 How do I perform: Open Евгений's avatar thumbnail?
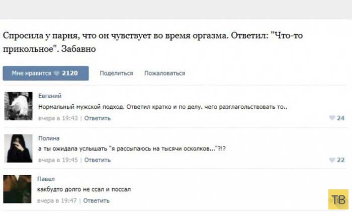point(19,106)
